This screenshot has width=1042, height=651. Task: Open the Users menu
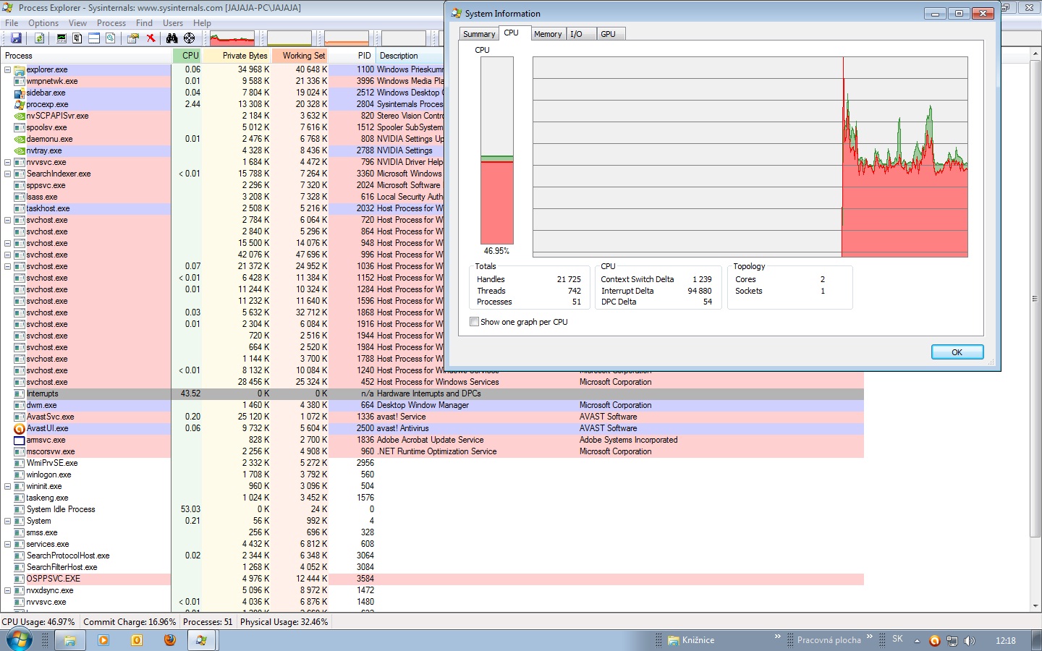click(x=173, y=23)
